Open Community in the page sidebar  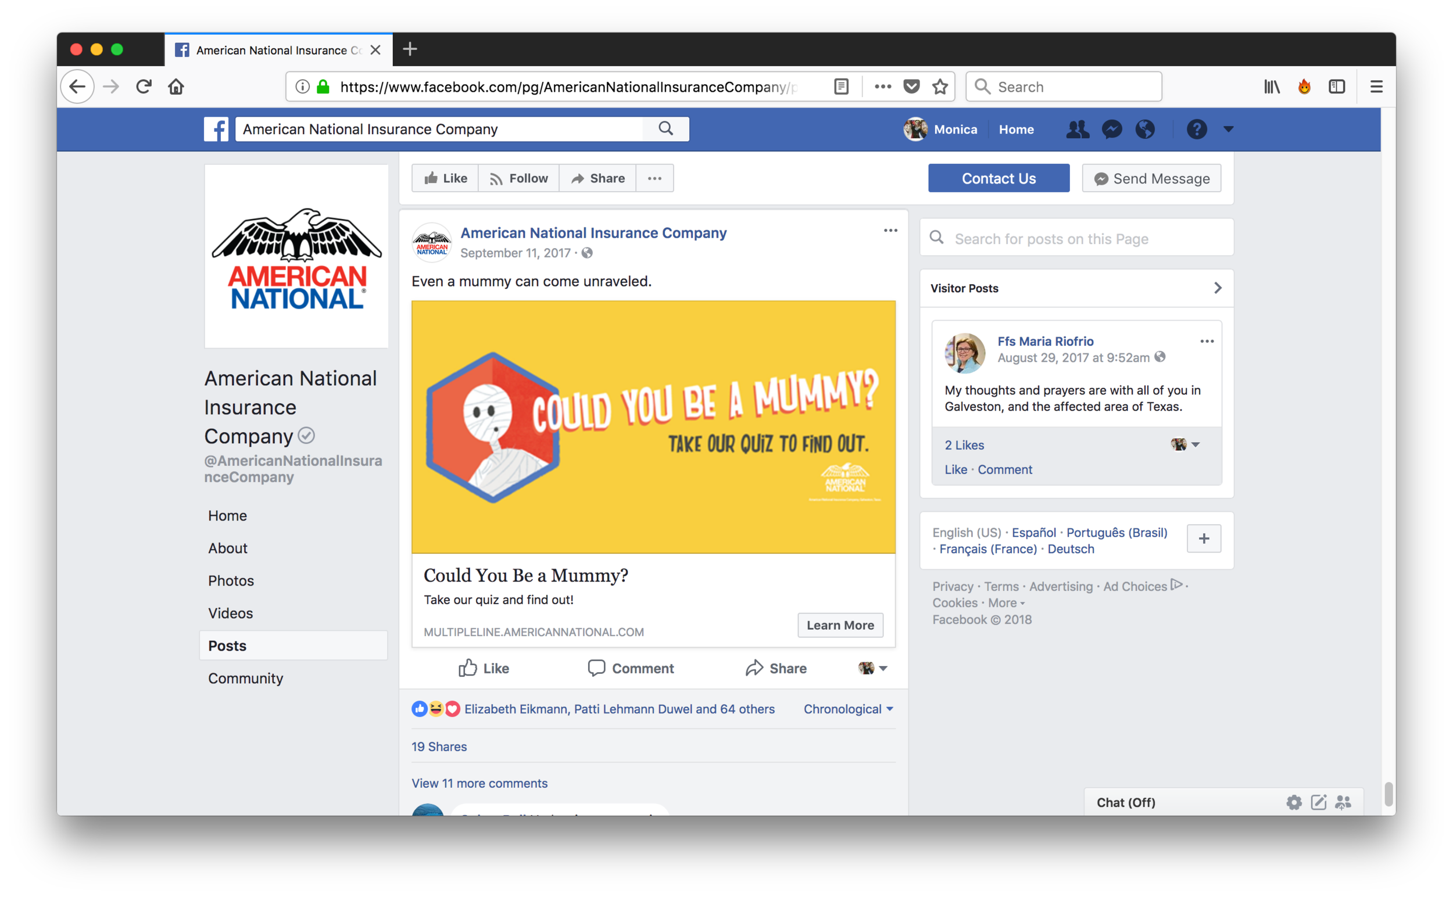tap(246, 678)
